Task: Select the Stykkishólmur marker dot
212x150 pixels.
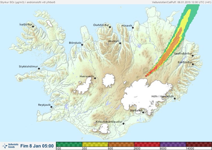Action: point(39,69)
